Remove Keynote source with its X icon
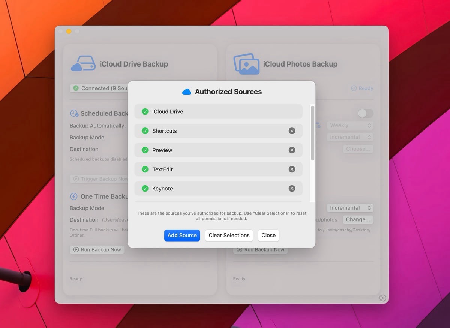Image resolution: width=450 pixels, height=328 pixels. click(292, 189)
